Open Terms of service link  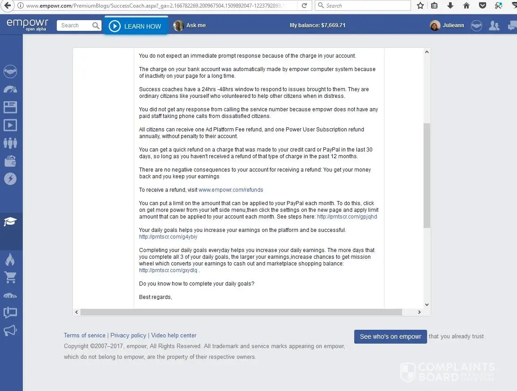click(85, 335)
